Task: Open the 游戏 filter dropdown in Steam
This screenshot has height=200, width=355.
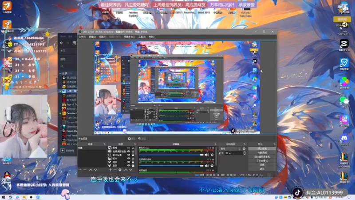Action: (x=68, y=59)
